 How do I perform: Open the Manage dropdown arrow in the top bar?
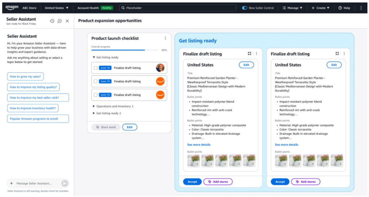tap(301, 8)
